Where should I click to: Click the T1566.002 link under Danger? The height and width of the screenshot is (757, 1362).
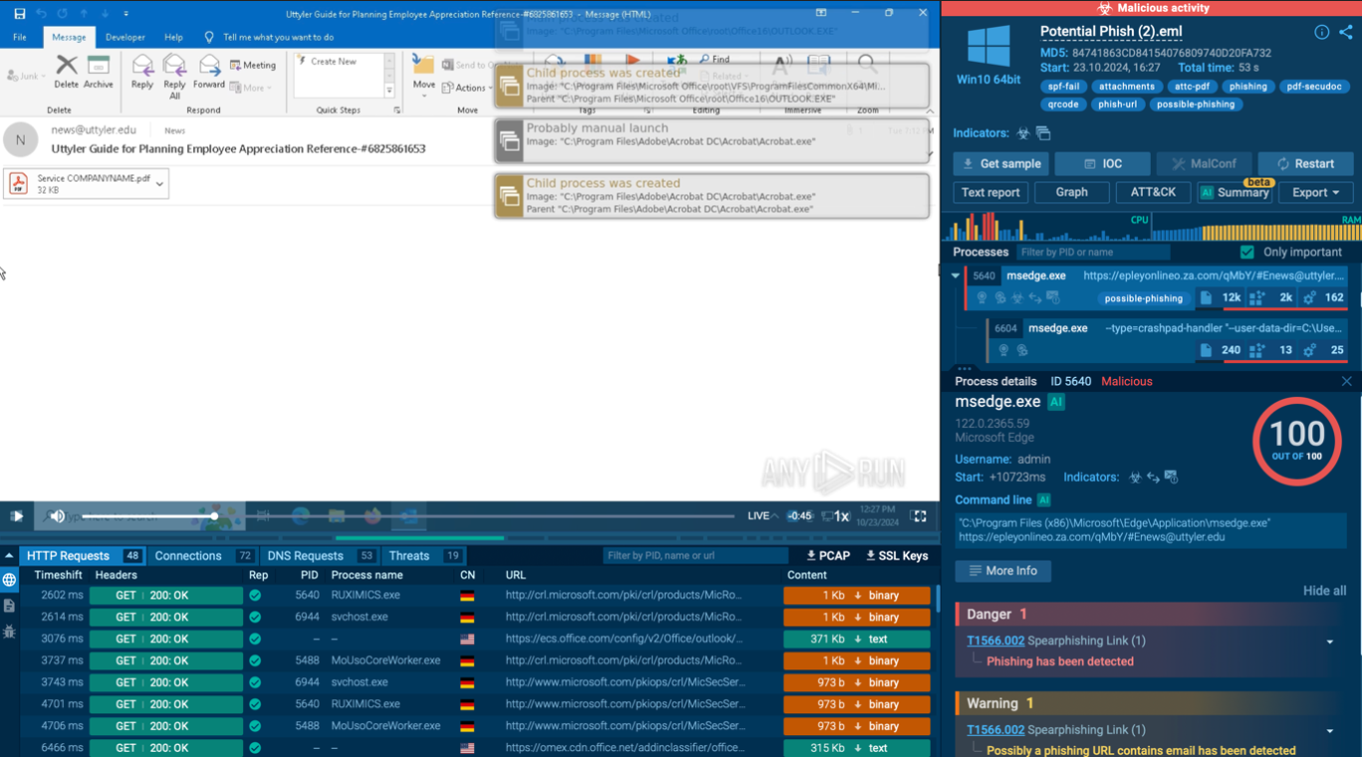pyautogui.click(x=995, y=642)
